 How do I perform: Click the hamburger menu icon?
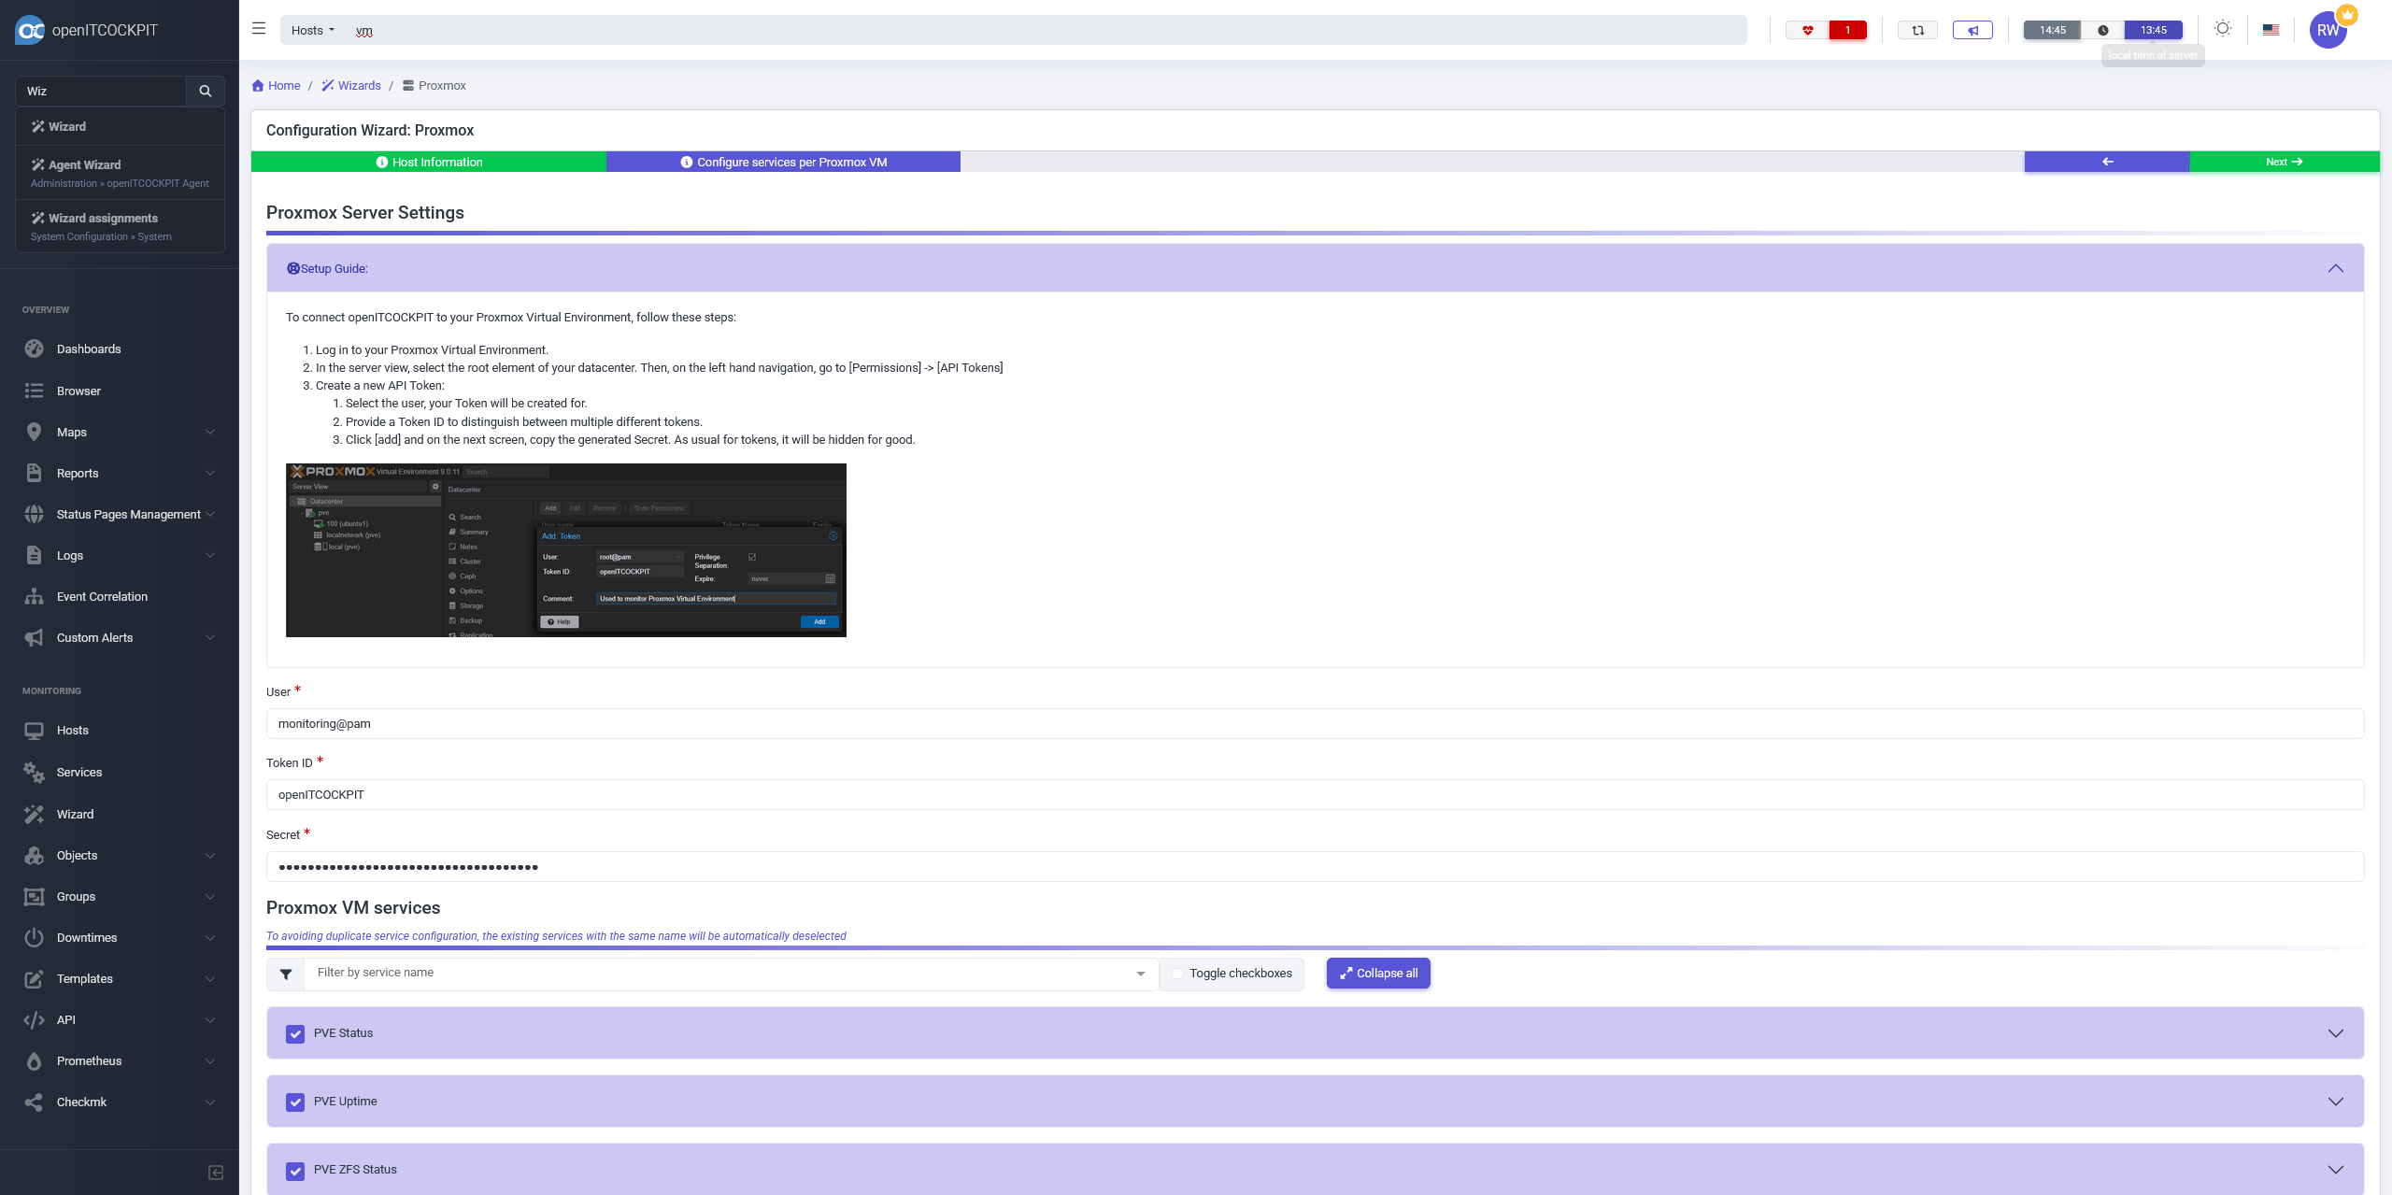259,29
